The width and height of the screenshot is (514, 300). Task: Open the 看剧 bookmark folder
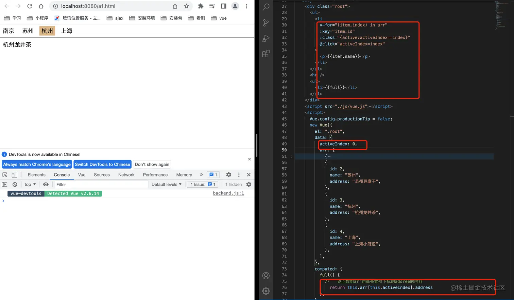[196, 18]
